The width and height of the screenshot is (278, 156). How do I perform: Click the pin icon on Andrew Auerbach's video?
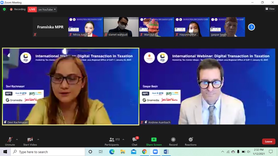(146, 122)
